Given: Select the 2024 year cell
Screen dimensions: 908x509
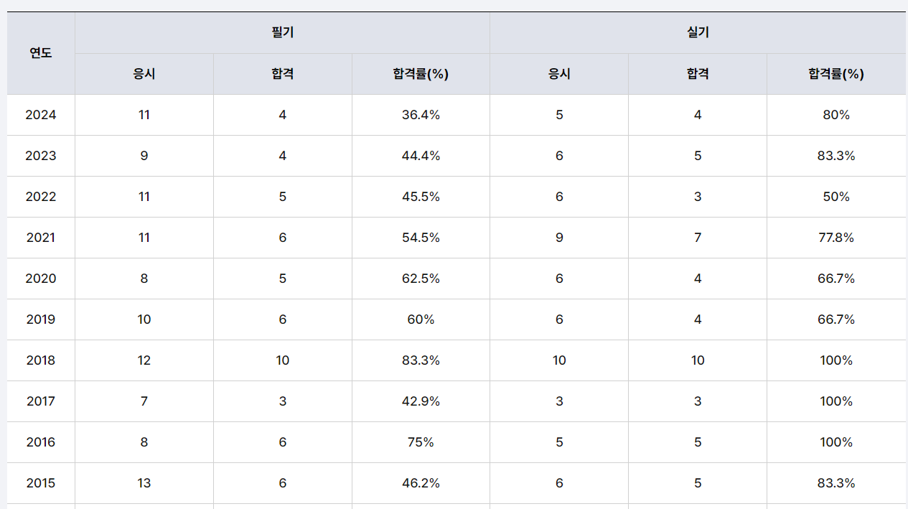Looking at the screenshot, I should (x=41, y=115).
